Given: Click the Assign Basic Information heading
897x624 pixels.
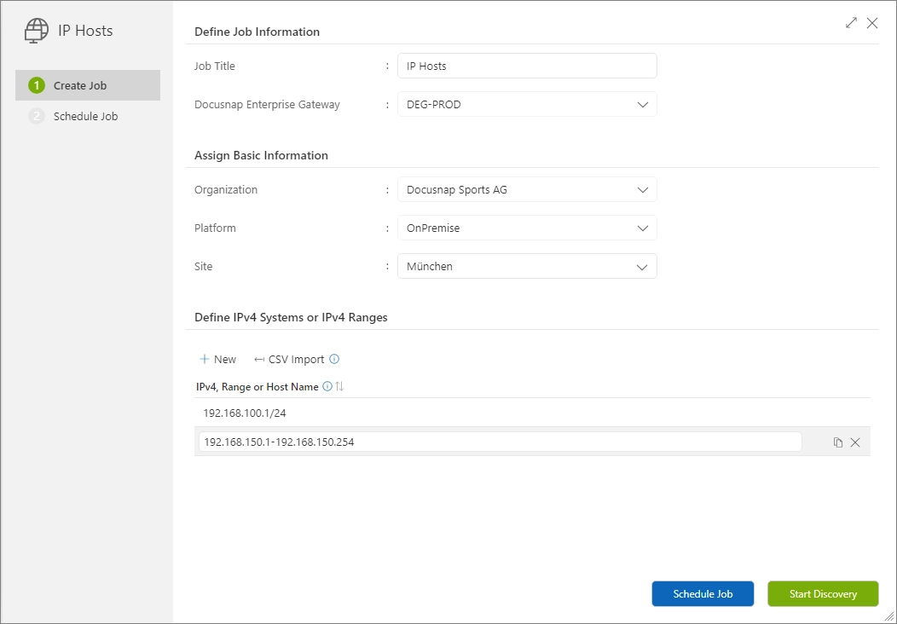Looking at the screenshot, I should pyautogui.click(x=261, y=155).
